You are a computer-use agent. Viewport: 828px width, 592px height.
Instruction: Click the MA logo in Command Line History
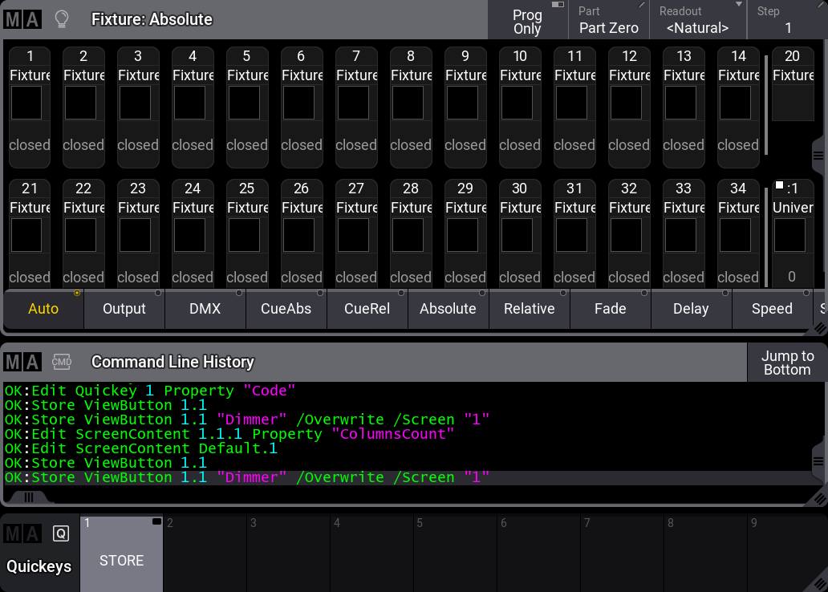pyautogui.click(x=22, y=362)
